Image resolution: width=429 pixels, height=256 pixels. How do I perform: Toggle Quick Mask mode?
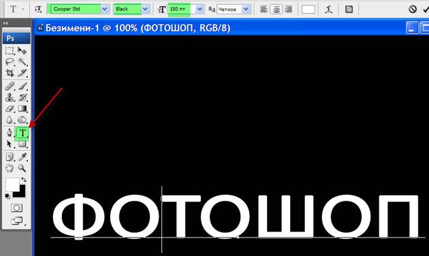(16, 208)
